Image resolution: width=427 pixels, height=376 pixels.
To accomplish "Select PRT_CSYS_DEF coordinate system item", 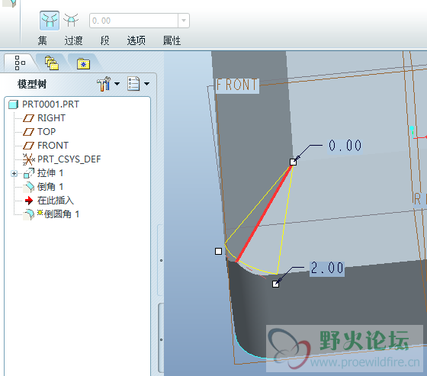I will pos(69,159).
